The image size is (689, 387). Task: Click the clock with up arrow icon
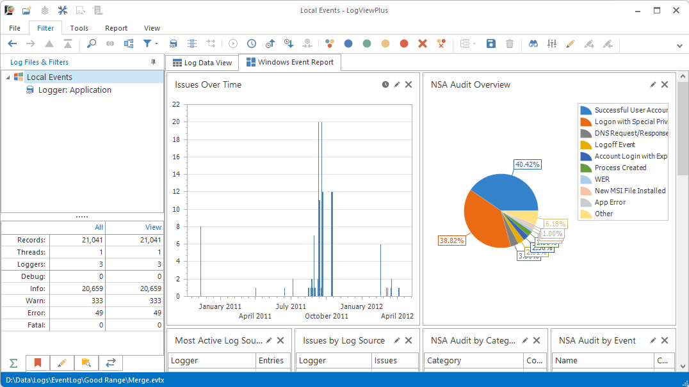[270, 43]
